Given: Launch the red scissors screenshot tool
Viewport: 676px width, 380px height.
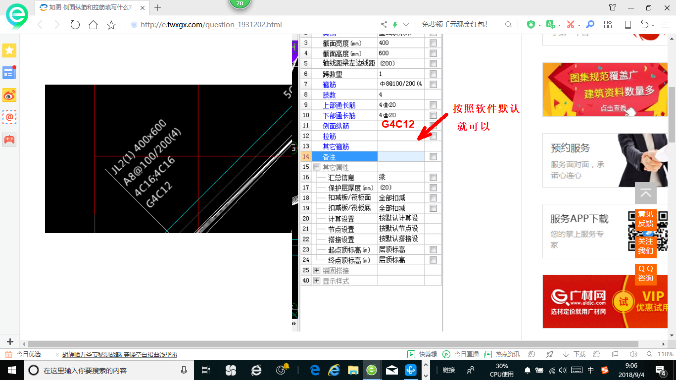Looking at the screenshot, I should click(570, 25).
